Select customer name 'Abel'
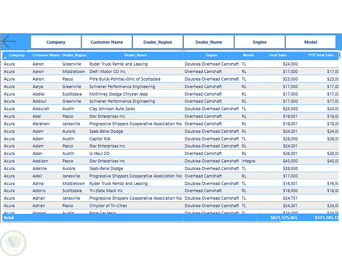Image resolution: width=342 pixels, height=256 pixels. 37,116
